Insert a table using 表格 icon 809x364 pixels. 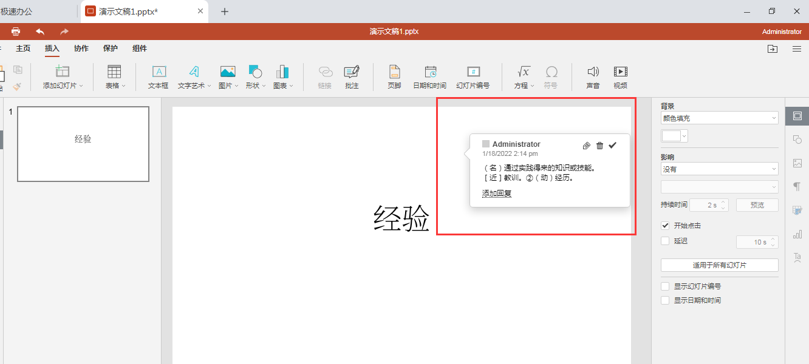[x=114, y=72]
